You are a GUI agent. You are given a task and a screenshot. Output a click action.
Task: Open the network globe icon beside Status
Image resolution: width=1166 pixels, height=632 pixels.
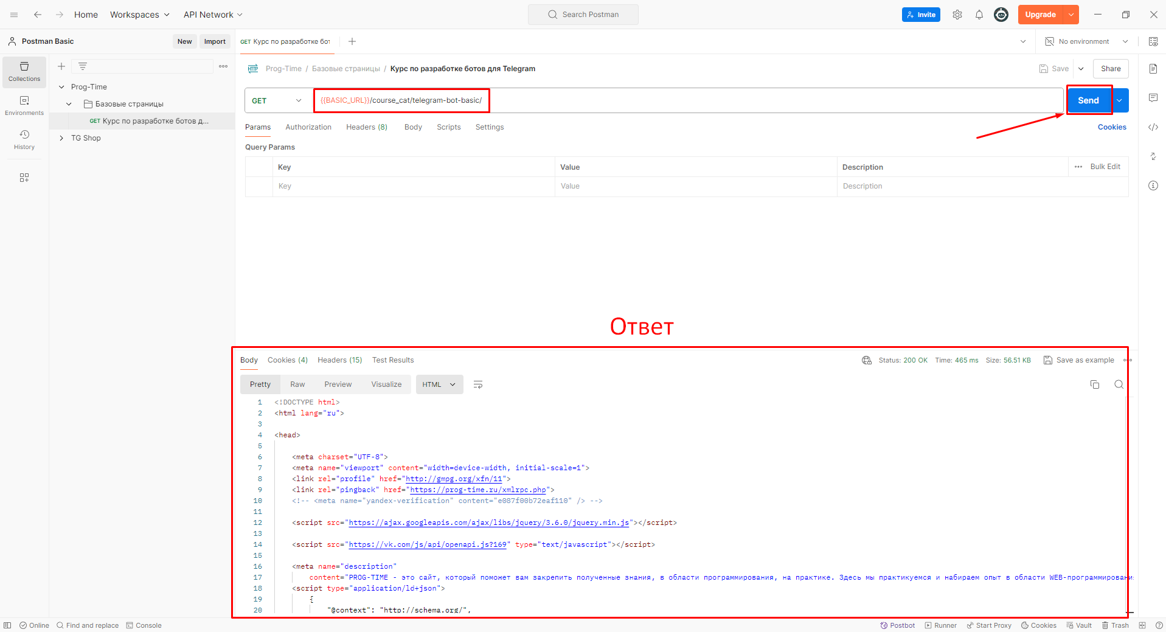pos(867,360)
